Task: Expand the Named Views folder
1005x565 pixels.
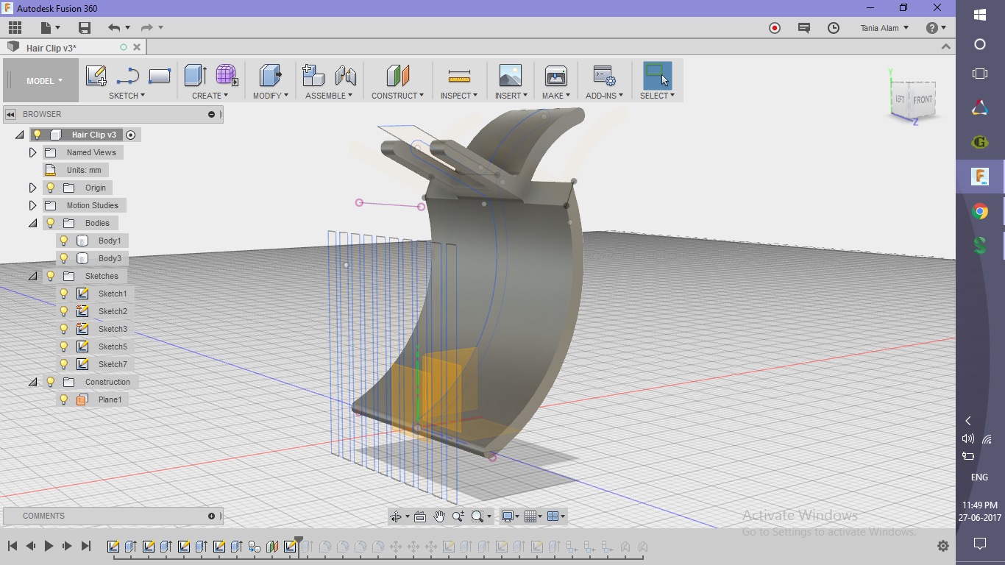Action: [32, 152]
